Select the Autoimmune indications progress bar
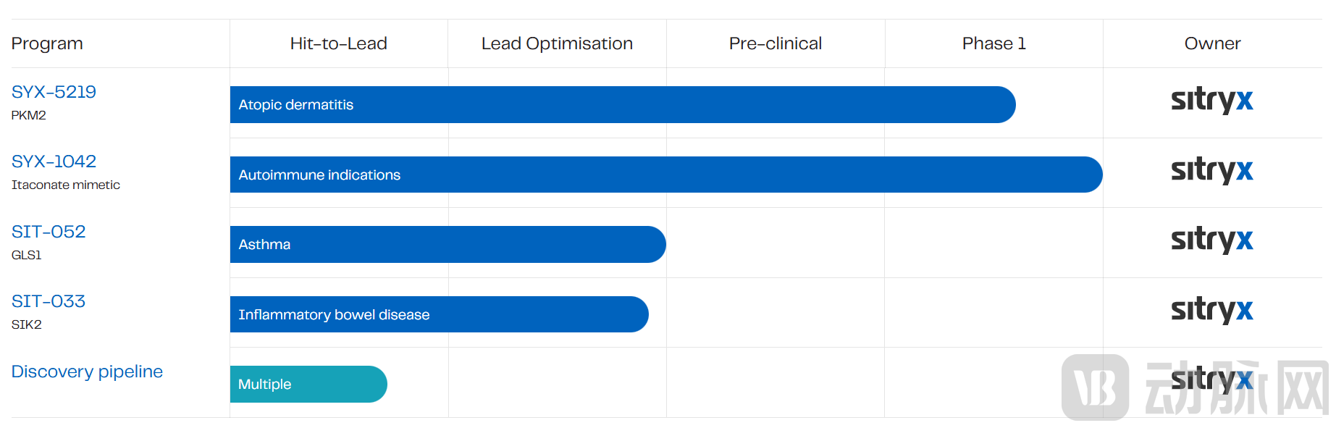The image size is (1336, 428). click(665, 175)
